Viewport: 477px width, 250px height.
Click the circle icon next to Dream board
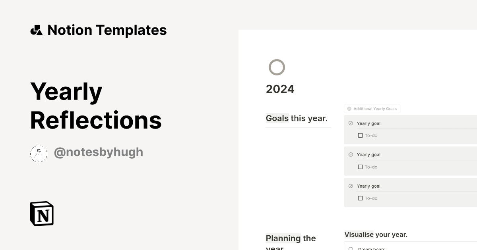coord(351,248)
